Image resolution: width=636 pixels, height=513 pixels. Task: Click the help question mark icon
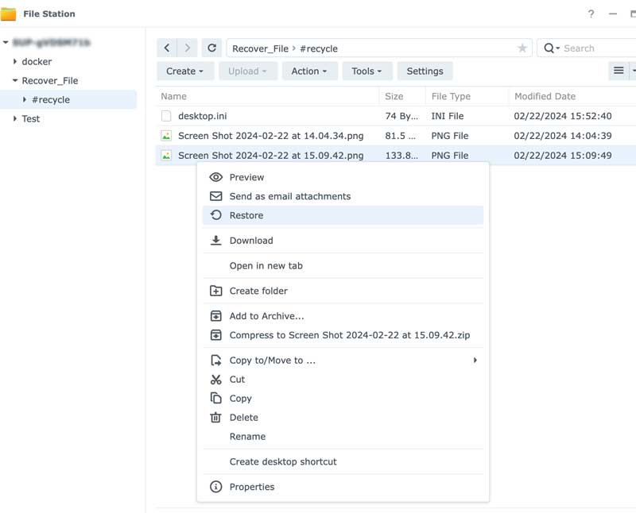590,13
